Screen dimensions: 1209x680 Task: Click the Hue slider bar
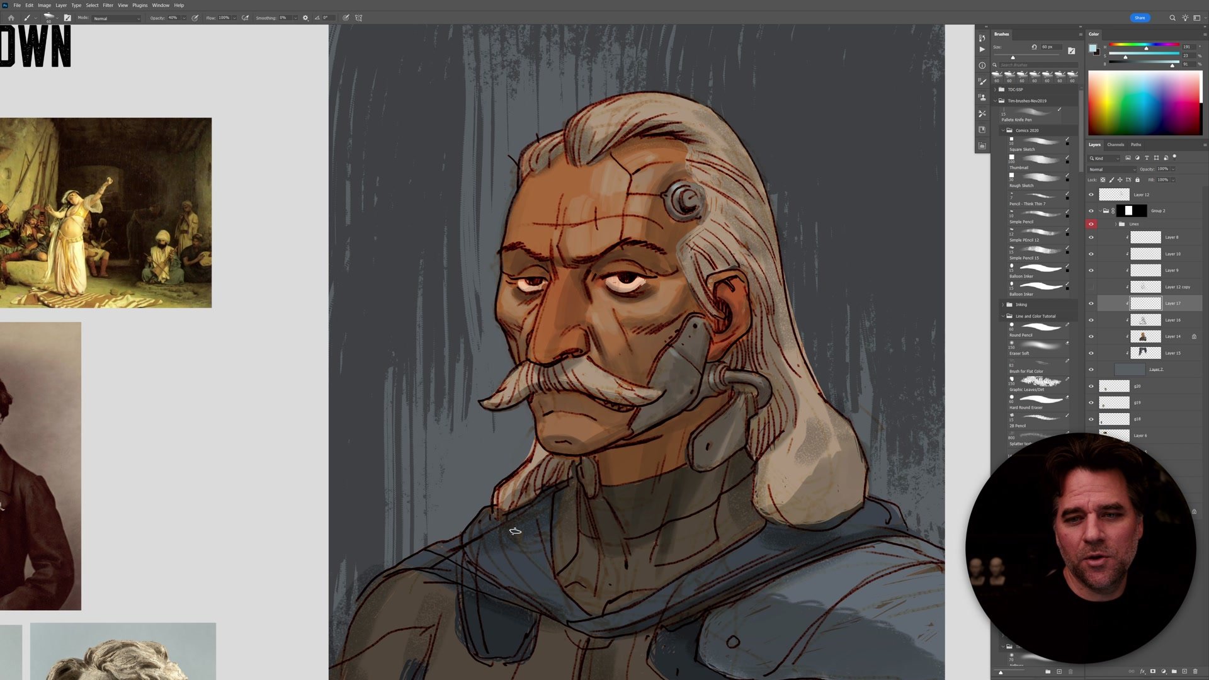(1144, 45)
